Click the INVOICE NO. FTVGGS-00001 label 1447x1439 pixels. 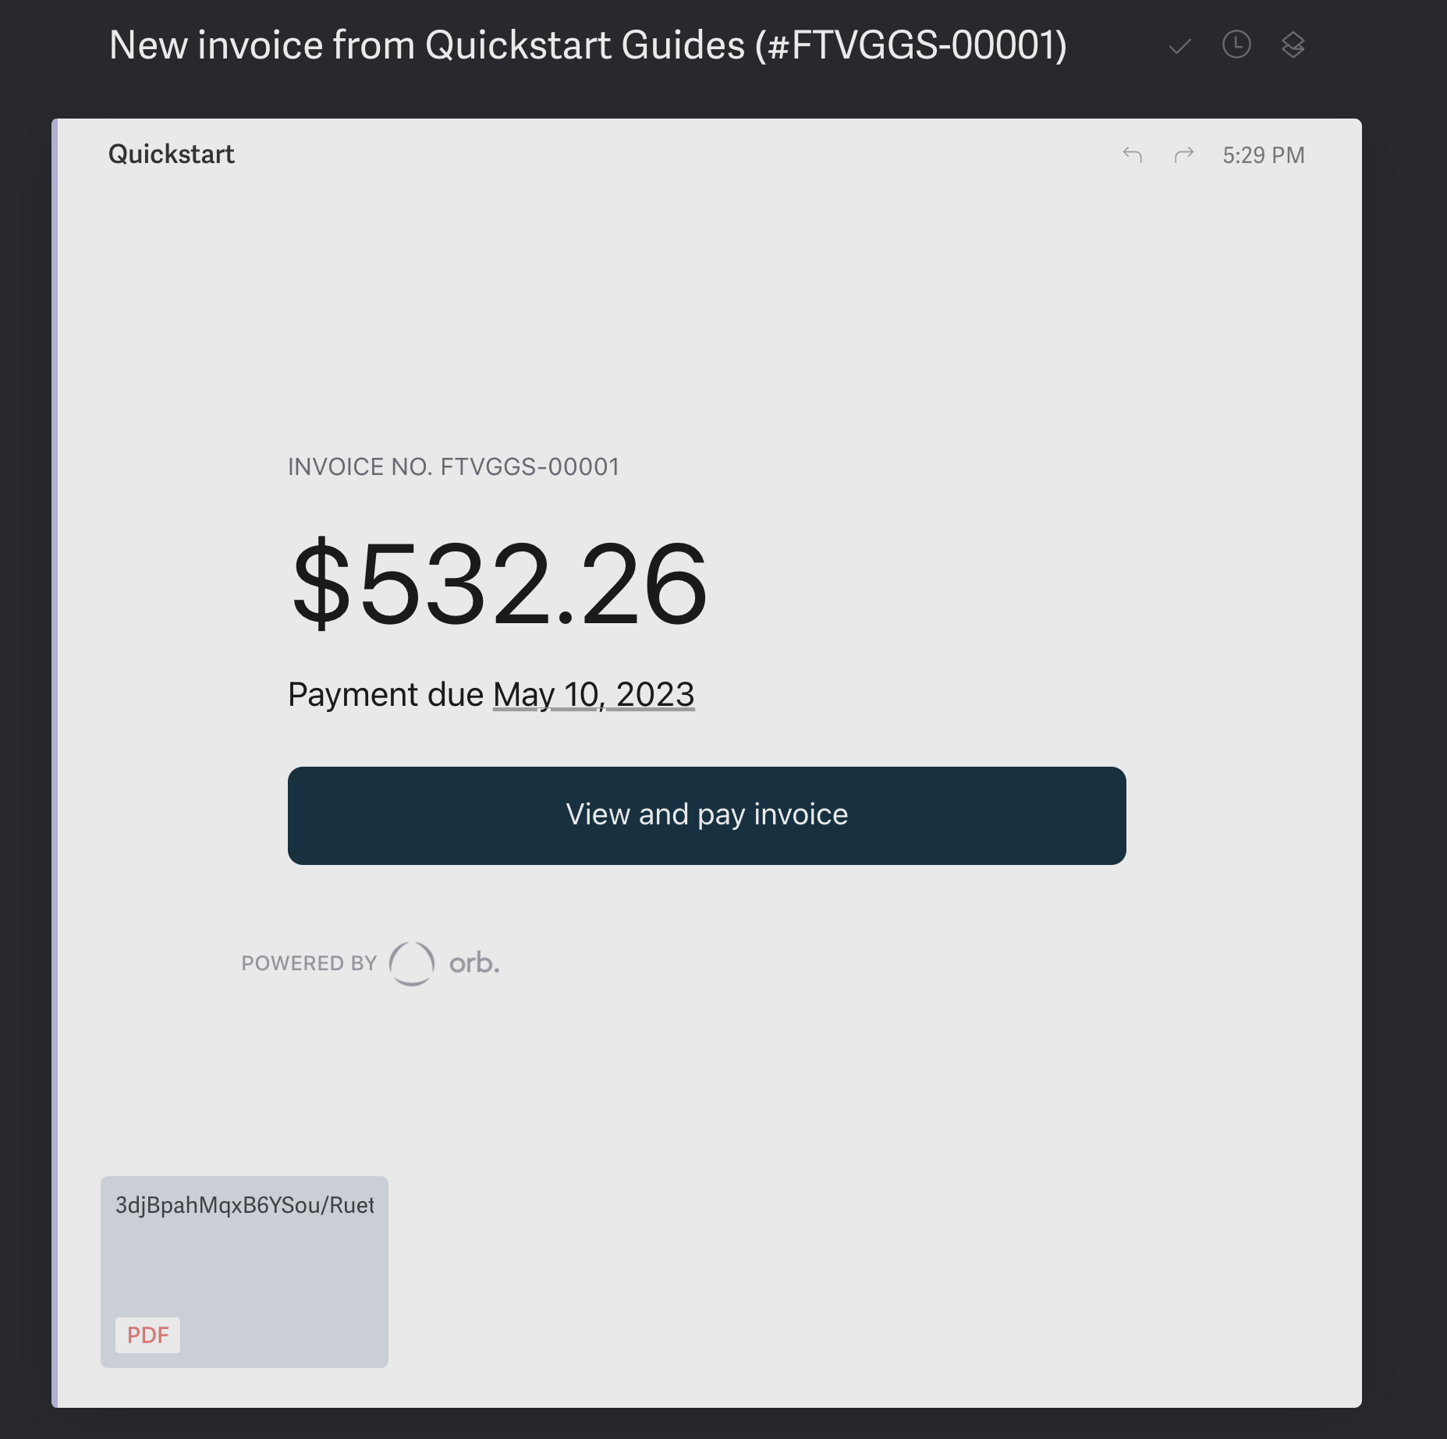coord(453,467)
